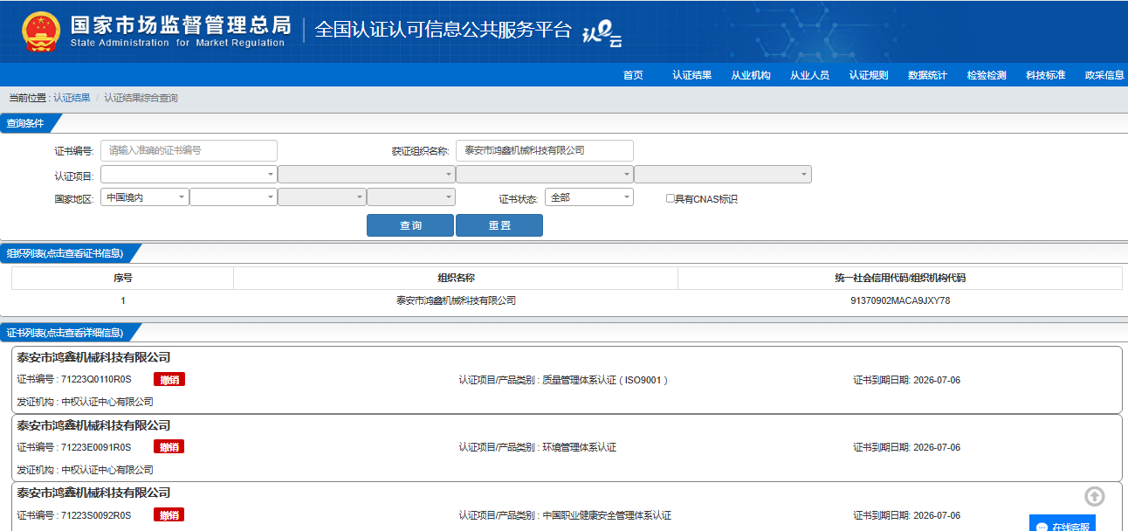
Task: Open the 认证结果 menu item
Action: (x=691, y=75)
